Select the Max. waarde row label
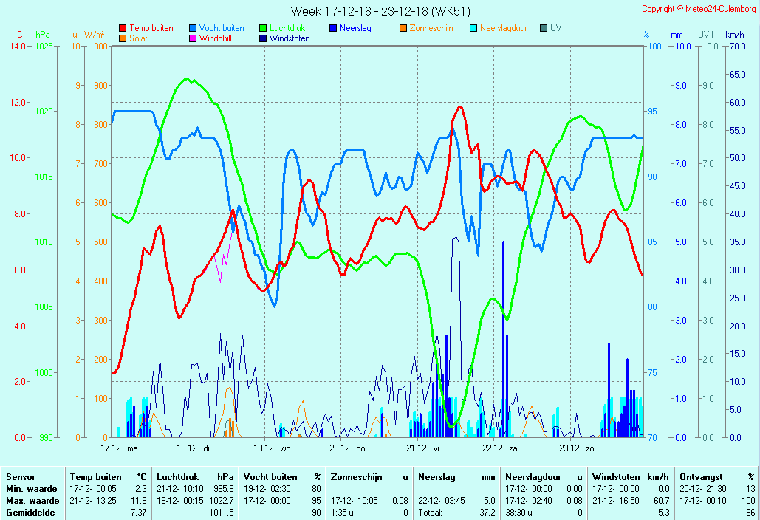Image resolution: width=760 pixels, height=520 pixels. pos(32,501)
